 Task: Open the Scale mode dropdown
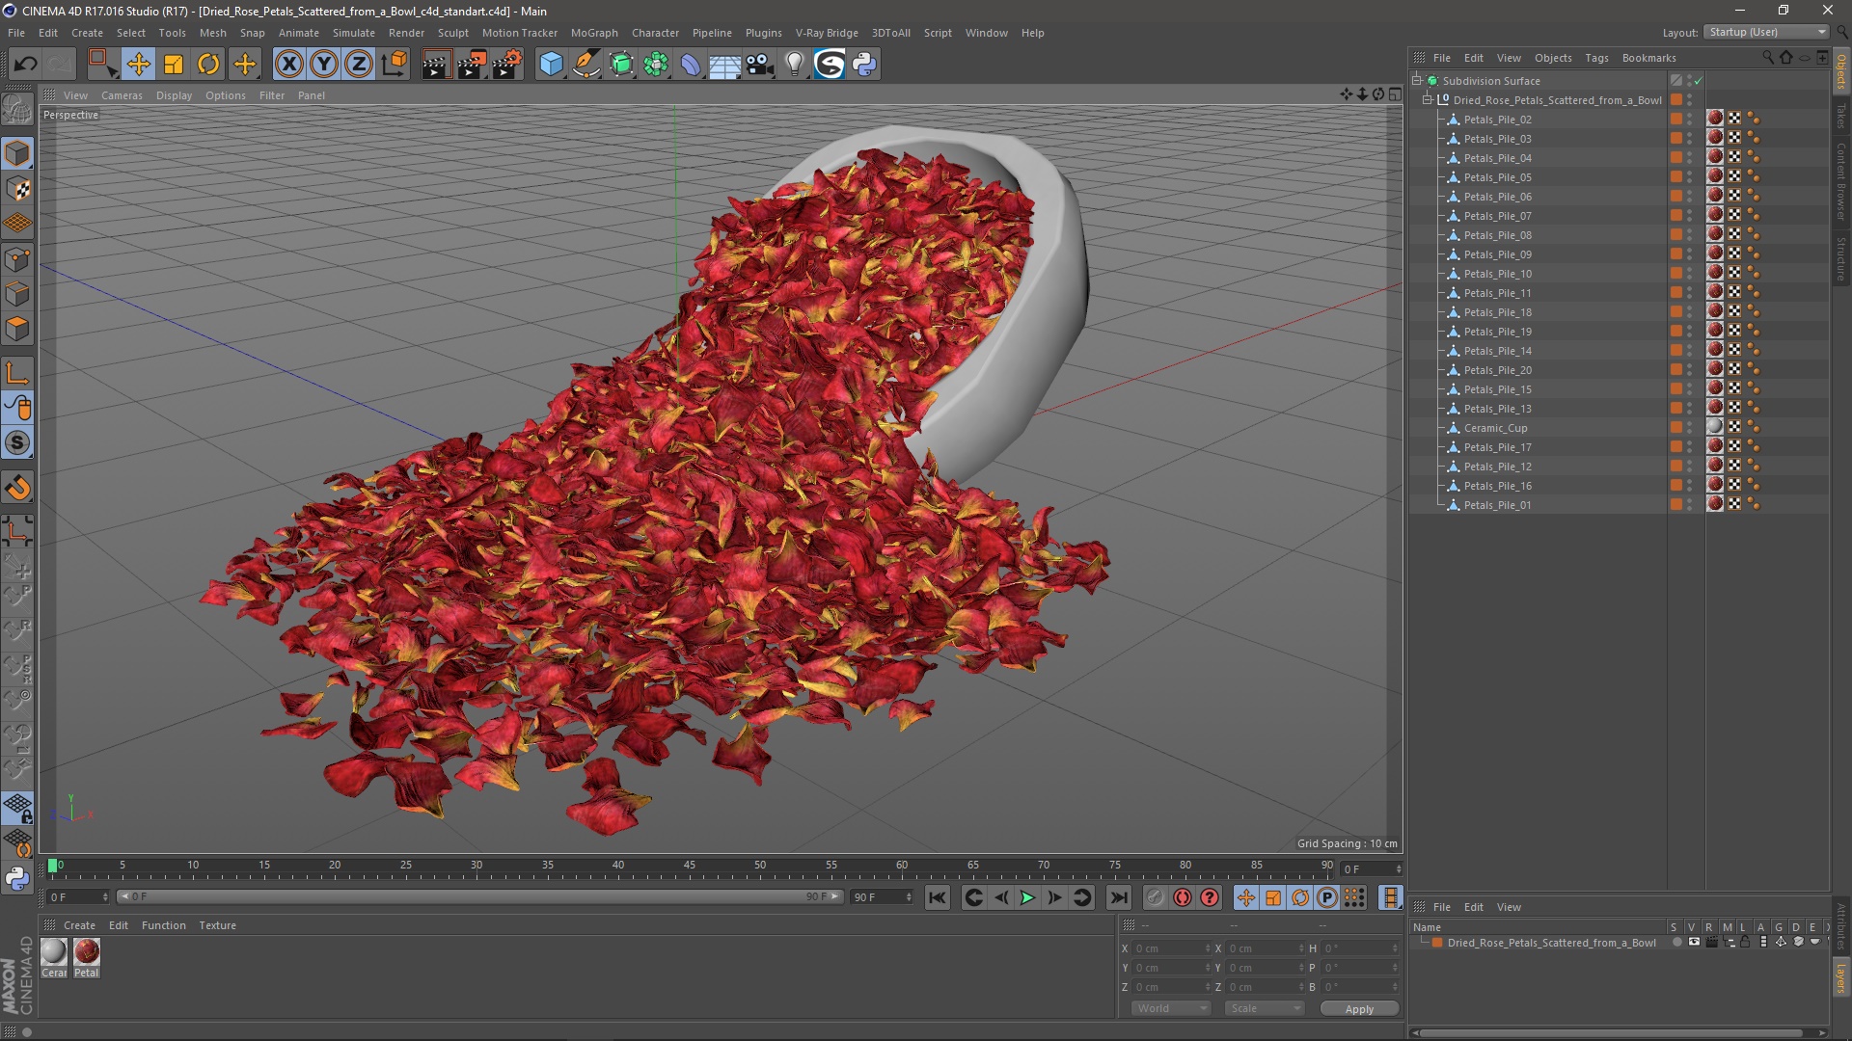1265,1008
